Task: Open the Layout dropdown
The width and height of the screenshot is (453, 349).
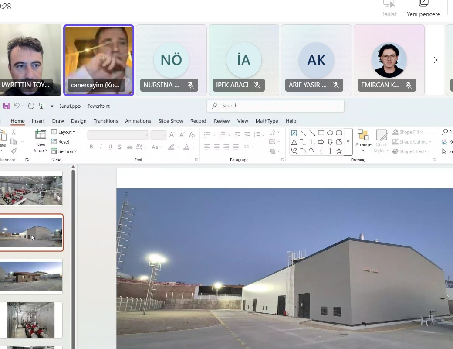Action: (x=64, y=132)
